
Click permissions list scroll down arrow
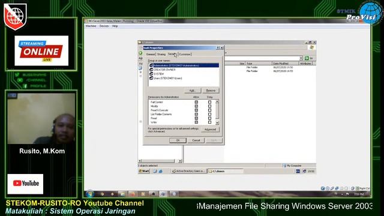pos(217,122)
